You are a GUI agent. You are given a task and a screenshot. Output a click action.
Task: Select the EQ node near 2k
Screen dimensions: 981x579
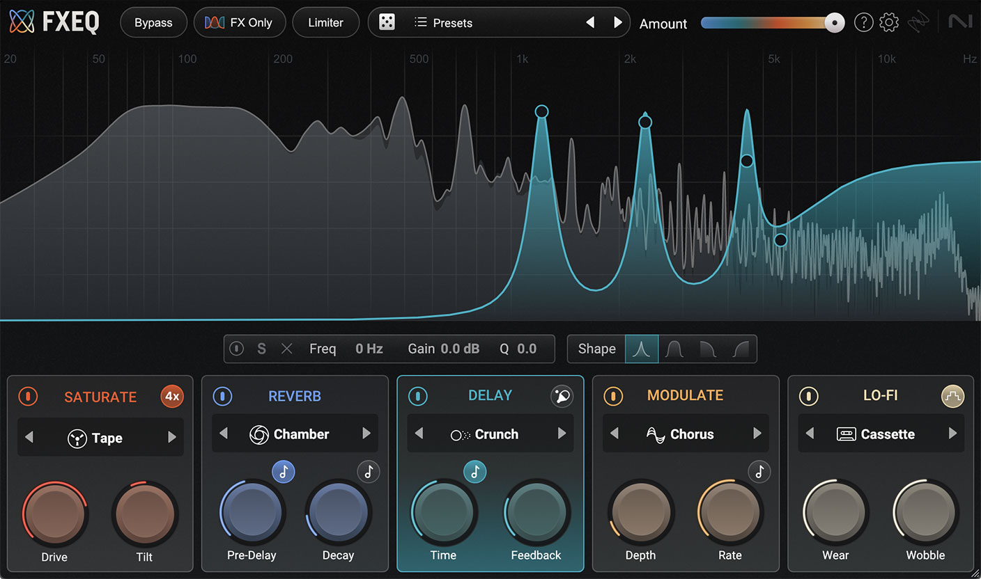coord(645,122)
